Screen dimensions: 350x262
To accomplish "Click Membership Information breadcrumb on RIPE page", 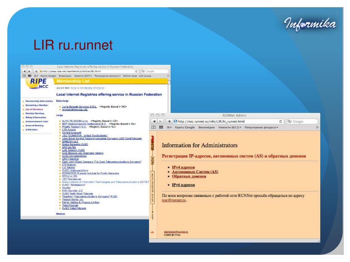I will click(x=92, y=88).
